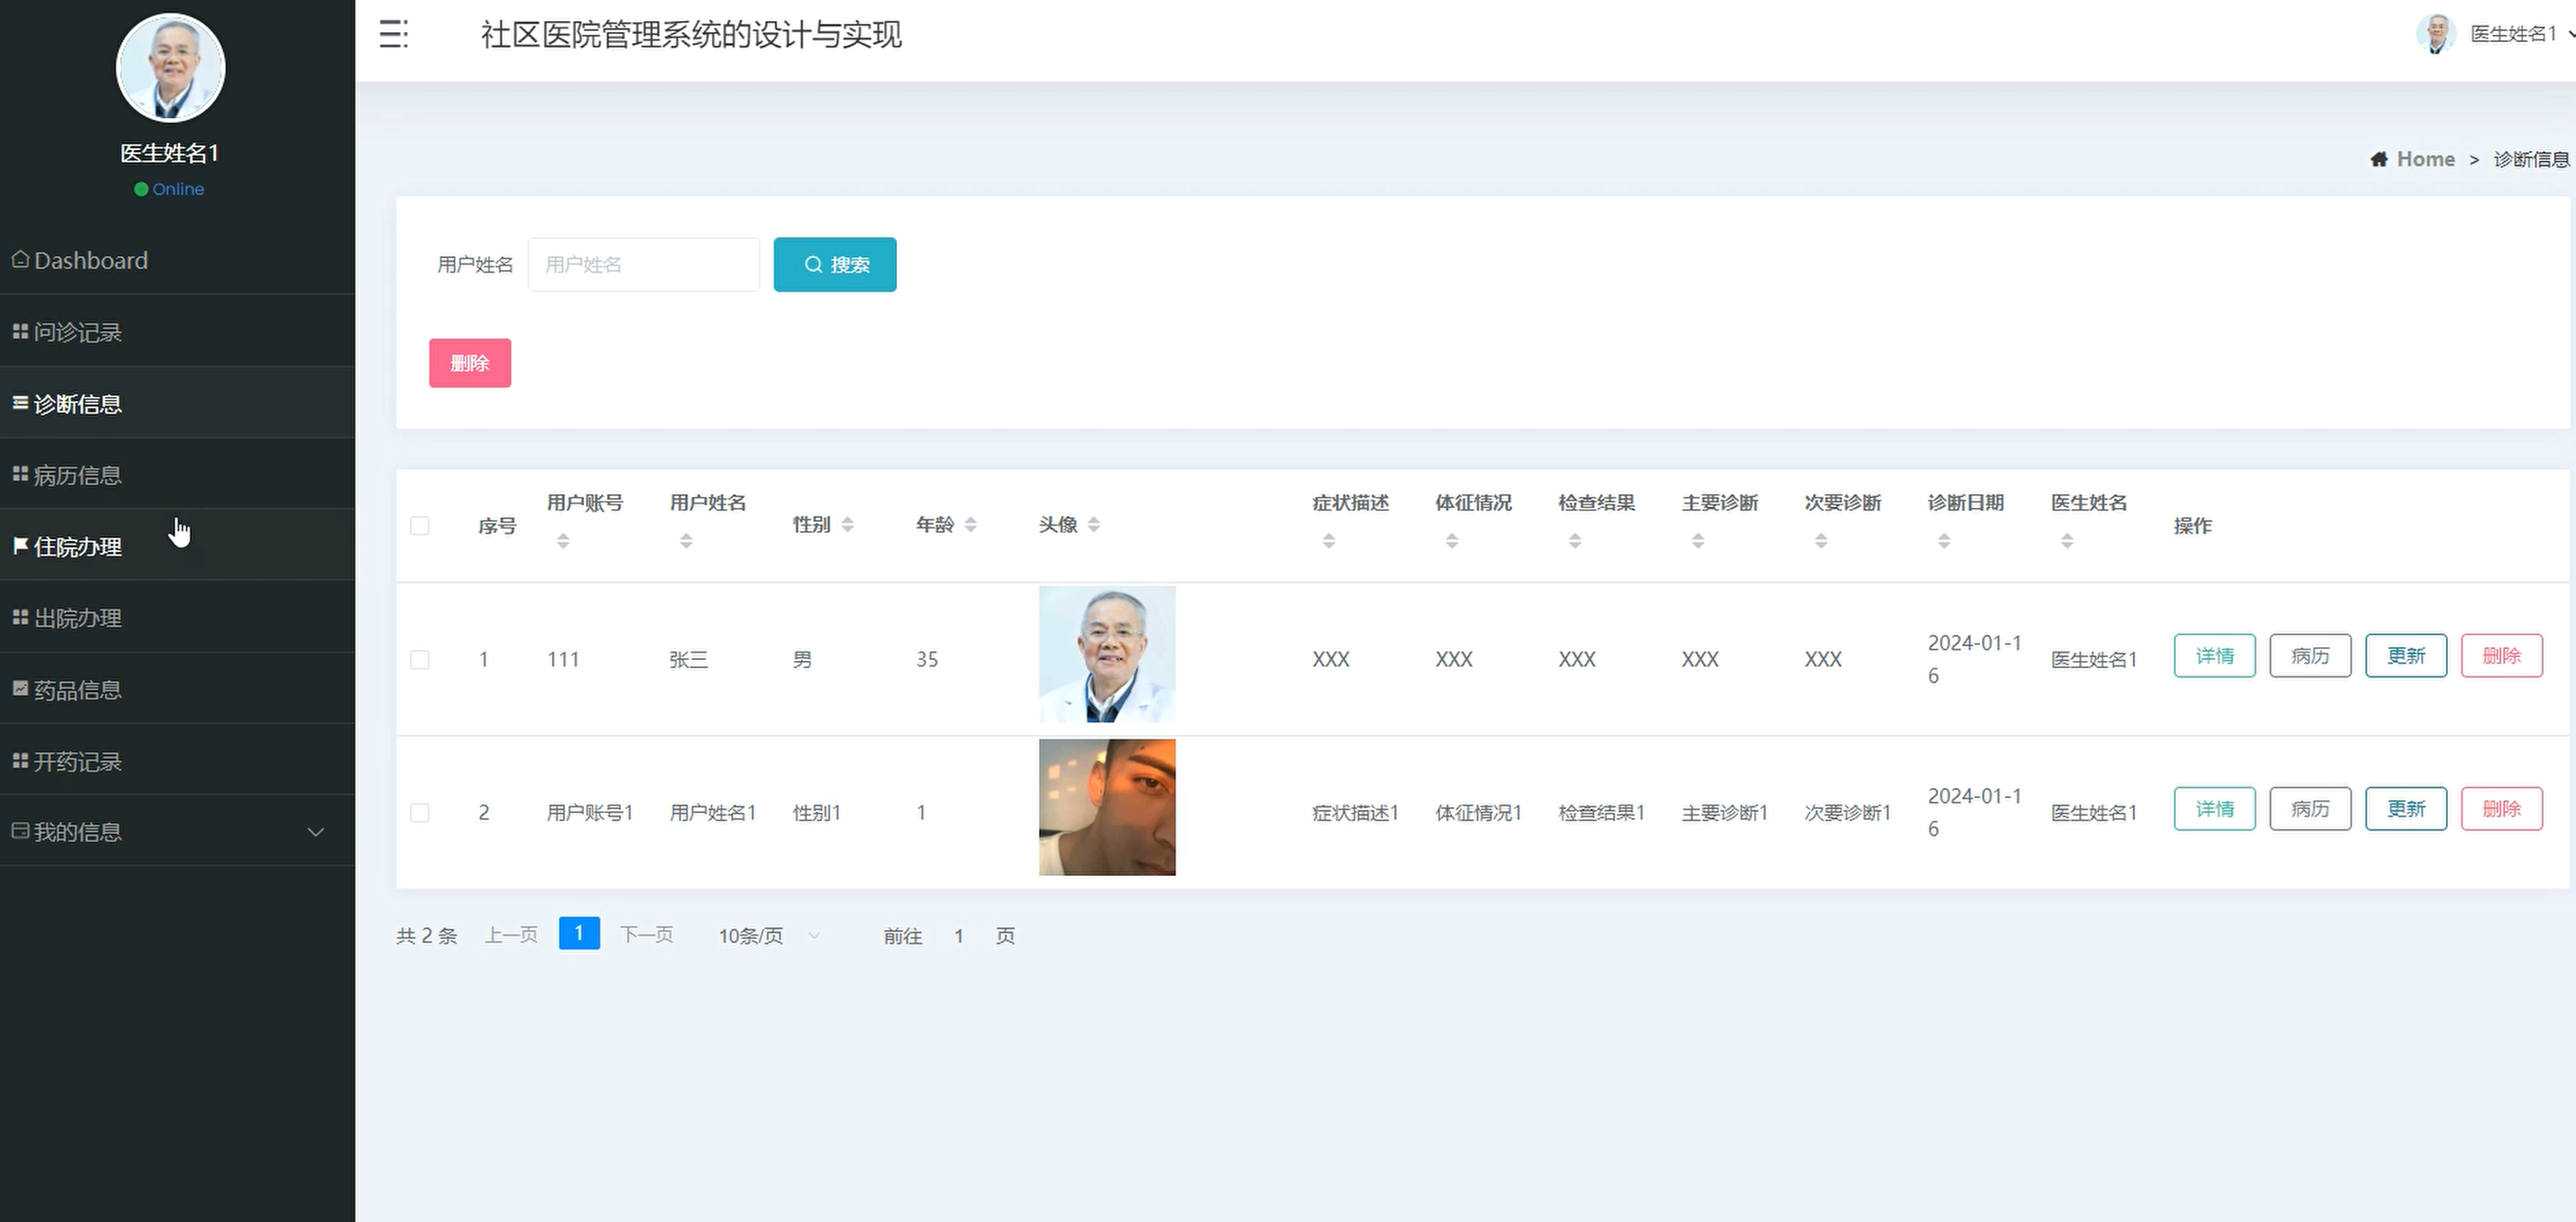Viewport: 2576px width, 1222px height.
Task: Go to 上一页 previous page
Action: [x=511, y=935]
